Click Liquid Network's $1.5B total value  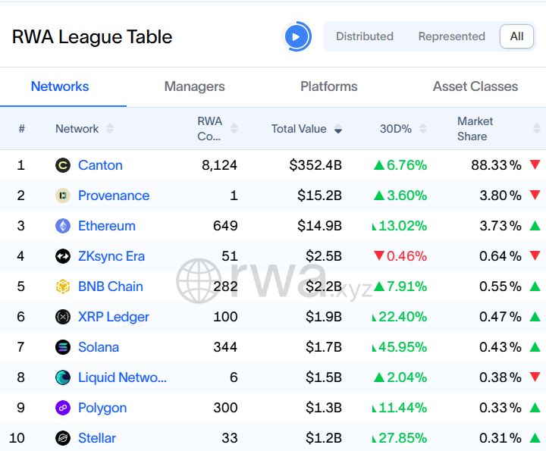(324, 377)
